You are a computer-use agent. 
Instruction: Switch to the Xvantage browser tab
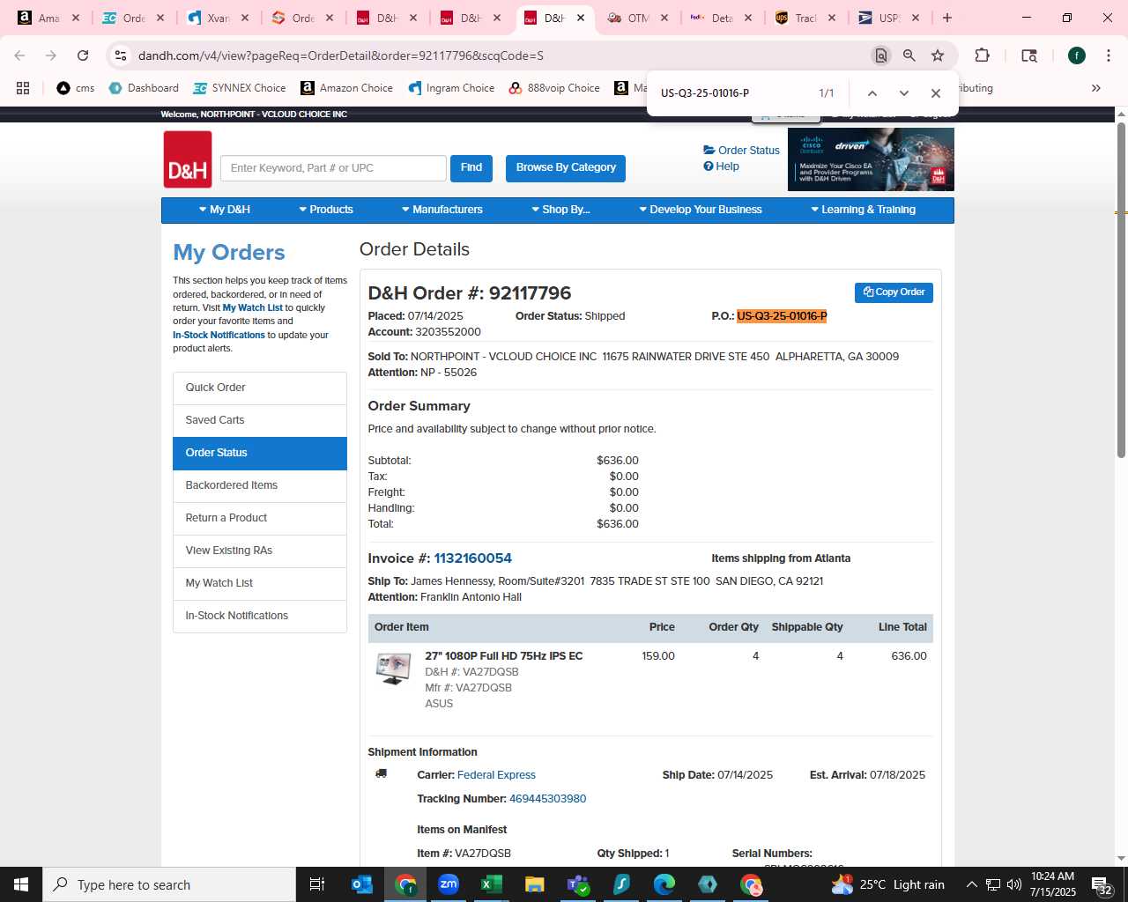tap(219, 18)
